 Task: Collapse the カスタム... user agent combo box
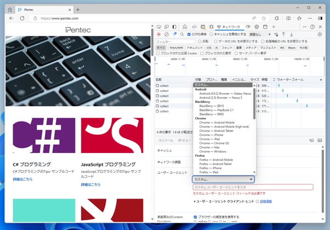point(223,179)
